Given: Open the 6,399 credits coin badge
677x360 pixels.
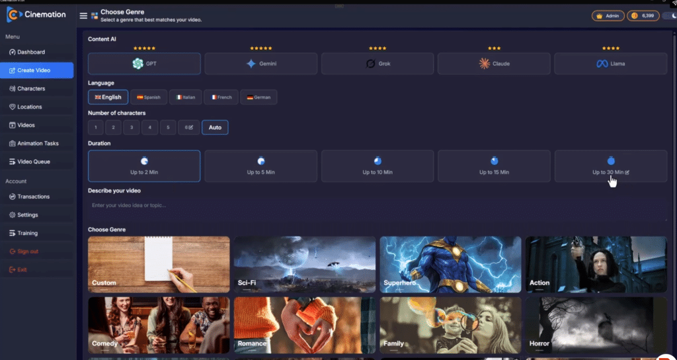Looking at the screenshot, I should (x=643, y=16).
